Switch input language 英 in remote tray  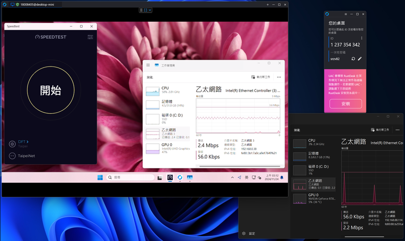click(247, 178)
